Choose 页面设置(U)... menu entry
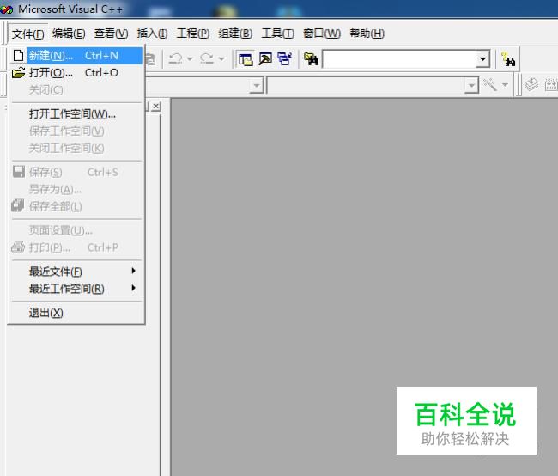 (77, 230)
